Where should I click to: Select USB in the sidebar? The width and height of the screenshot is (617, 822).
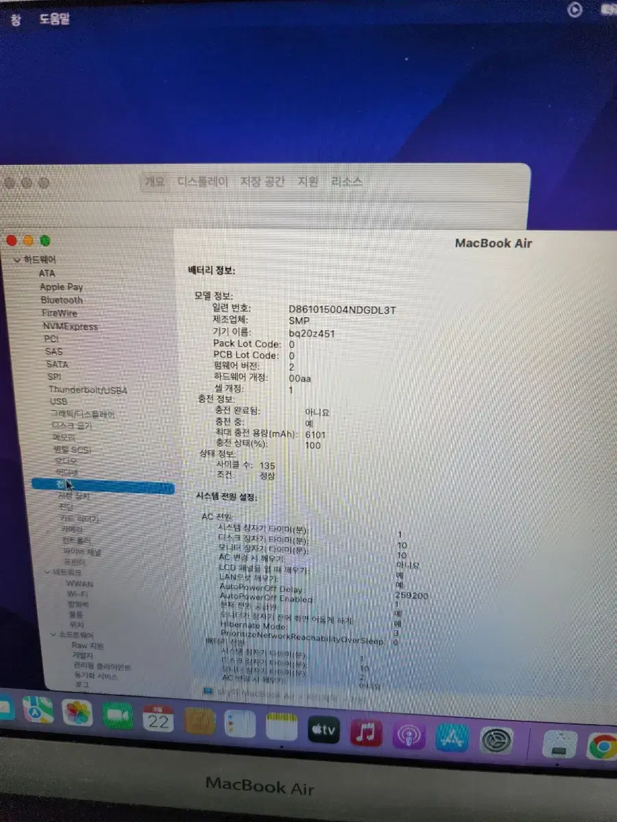coord(58,401)
